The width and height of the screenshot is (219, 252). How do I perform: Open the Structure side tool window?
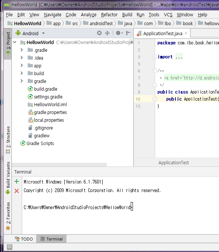coord(8,140)
